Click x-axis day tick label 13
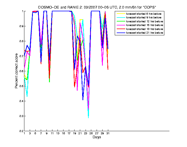 point(58,133)
